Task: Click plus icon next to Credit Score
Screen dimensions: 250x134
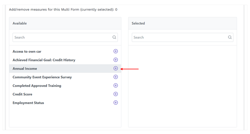Action: click(116, 94)
